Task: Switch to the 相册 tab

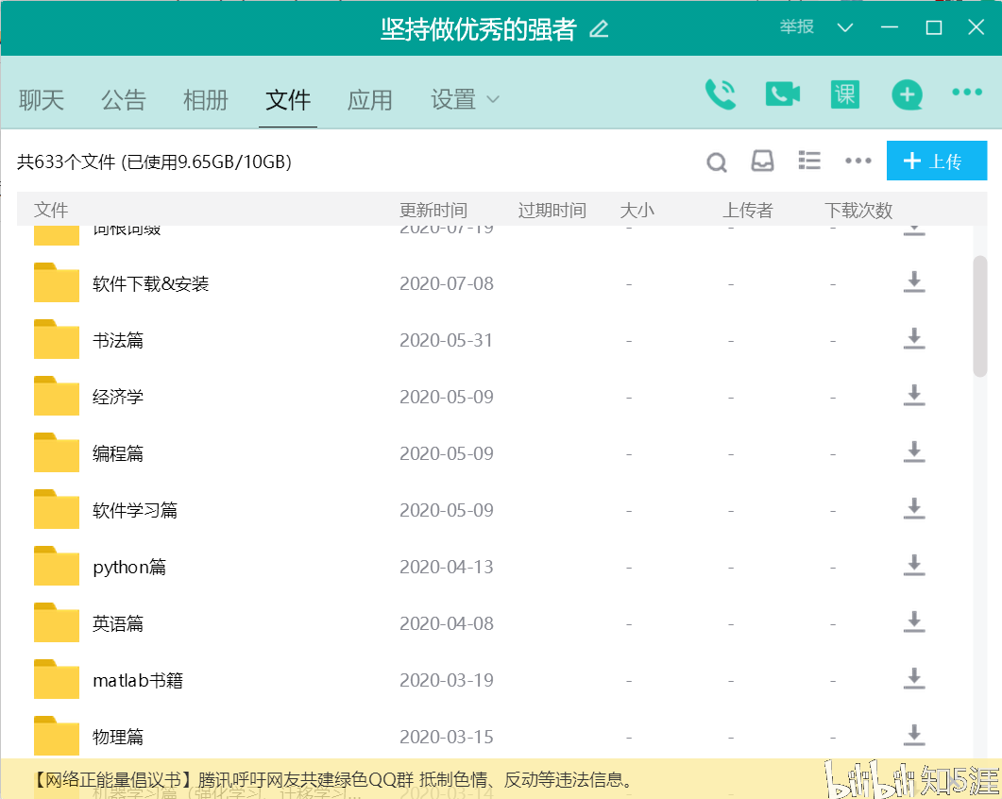Action: (206, 100)
